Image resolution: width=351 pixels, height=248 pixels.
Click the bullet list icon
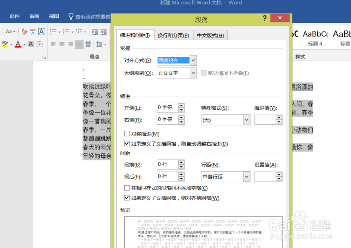pyautogui.click(x=53, y=32)
